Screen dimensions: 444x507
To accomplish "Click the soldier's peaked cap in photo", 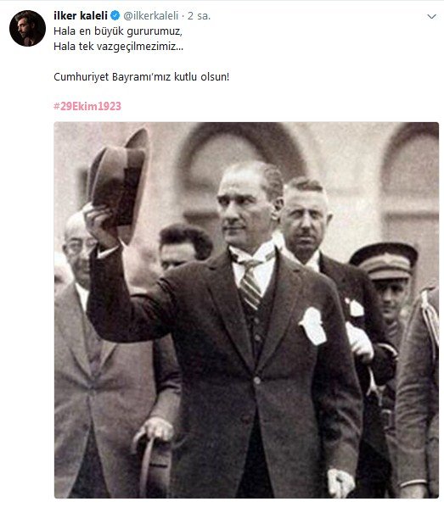I will point(384,260).
